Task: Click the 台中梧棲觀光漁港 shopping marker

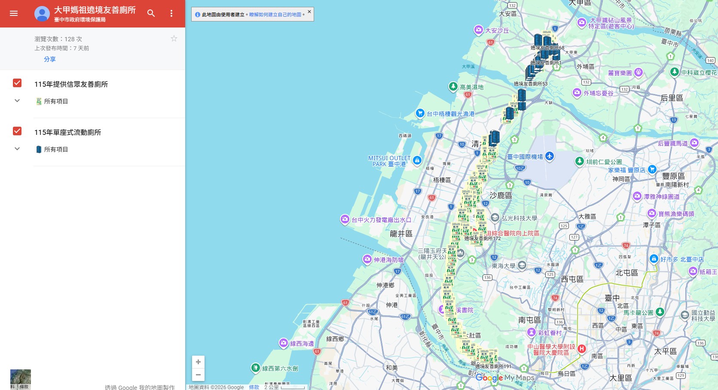Action: pyautogui.click(x=420, y=113)
